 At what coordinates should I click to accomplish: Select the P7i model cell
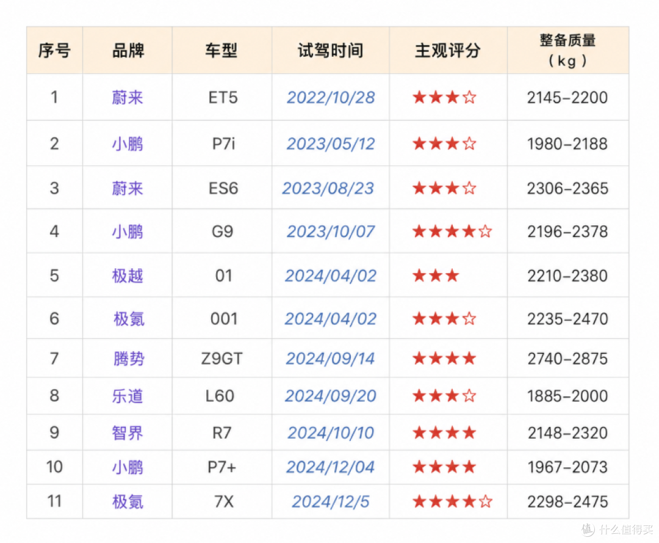[223, 144]
